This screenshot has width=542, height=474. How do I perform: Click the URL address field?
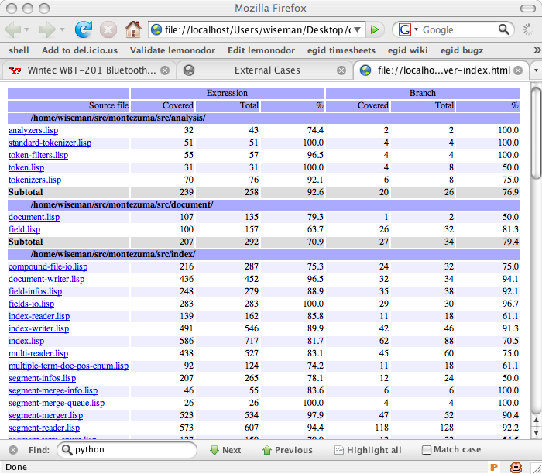tap(257, 29)
